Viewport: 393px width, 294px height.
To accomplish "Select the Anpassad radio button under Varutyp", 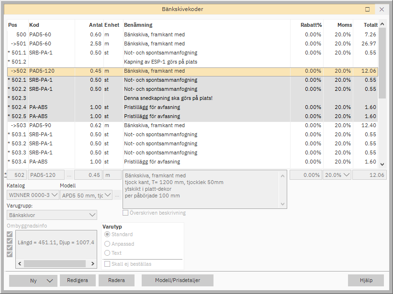I will 107,244.
